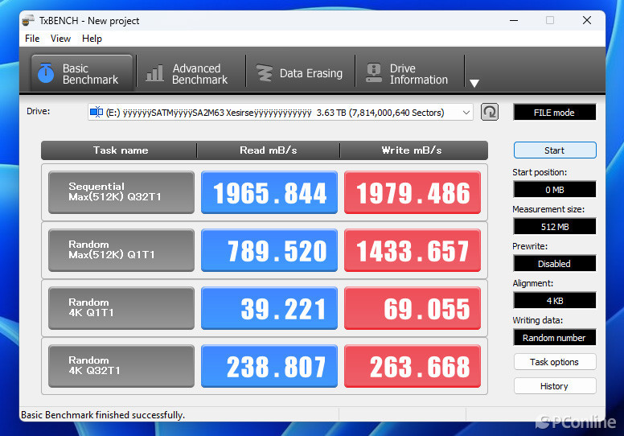
Task: Open the toolbar overflow triangle arrow
Action: (x=474, y=83)
